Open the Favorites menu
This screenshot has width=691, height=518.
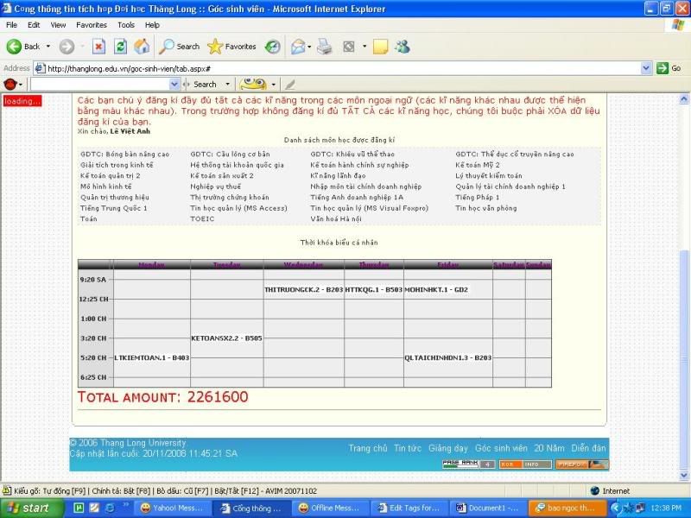92,25
